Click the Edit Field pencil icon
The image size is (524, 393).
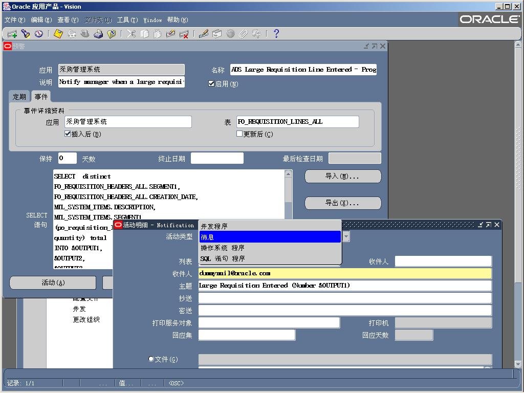(x=204, y=34)
